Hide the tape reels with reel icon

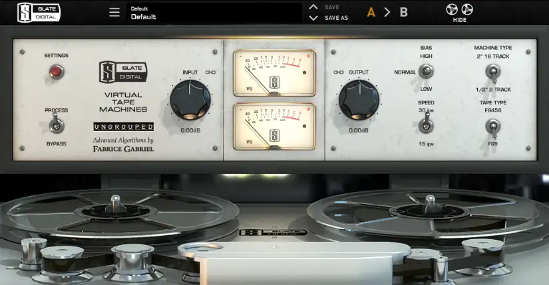(460, 9)
